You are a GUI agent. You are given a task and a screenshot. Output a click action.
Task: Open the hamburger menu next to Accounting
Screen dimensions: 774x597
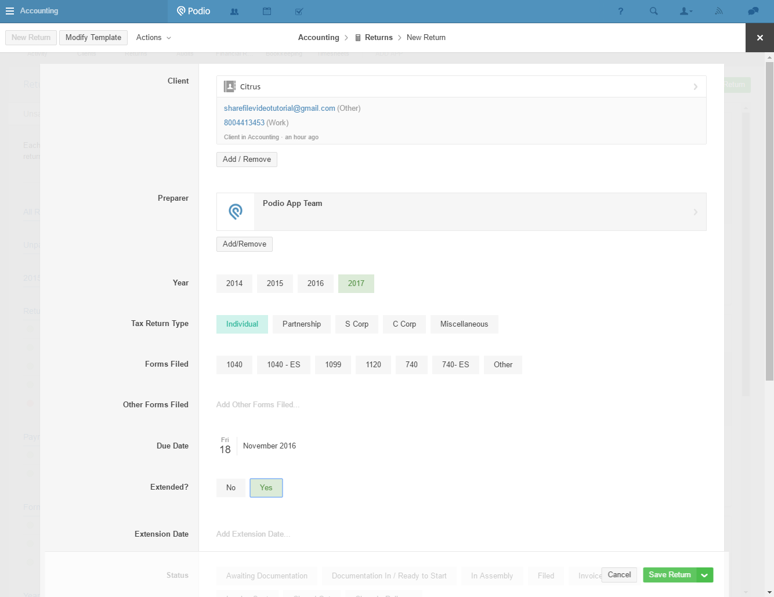10,11
